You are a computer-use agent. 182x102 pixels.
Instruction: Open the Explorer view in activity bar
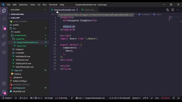point(4,11)
